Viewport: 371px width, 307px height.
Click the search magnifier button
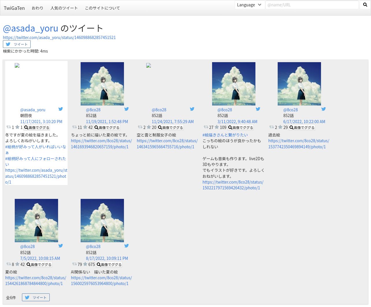click(x=365, y=5)
